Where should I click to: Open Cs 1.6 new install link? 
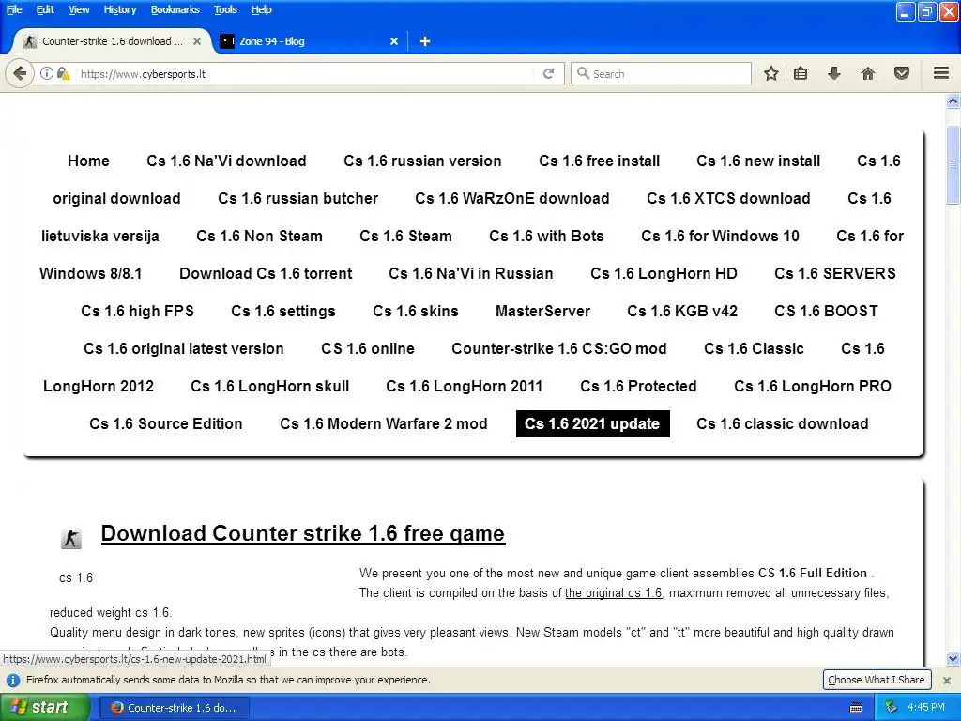click(x=758, y=161)
